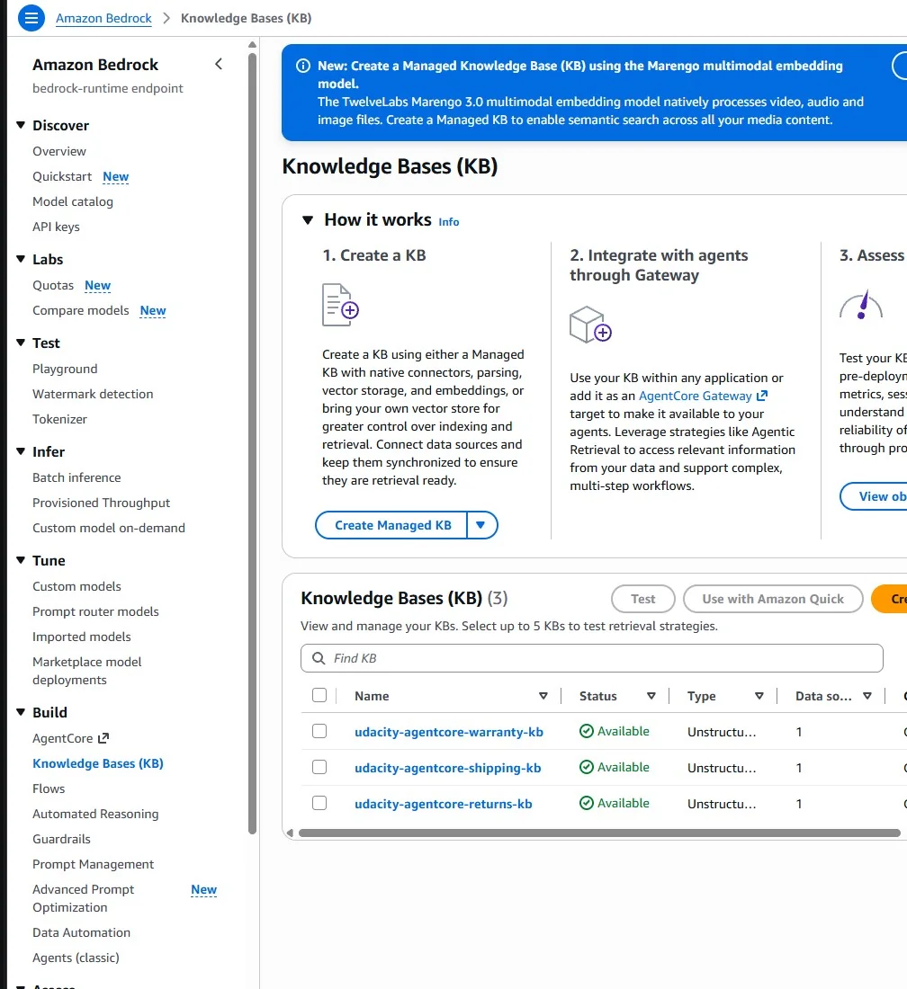Click the View observability button
The height and width of the screenshot is (989, 907).
coord(874,496)
